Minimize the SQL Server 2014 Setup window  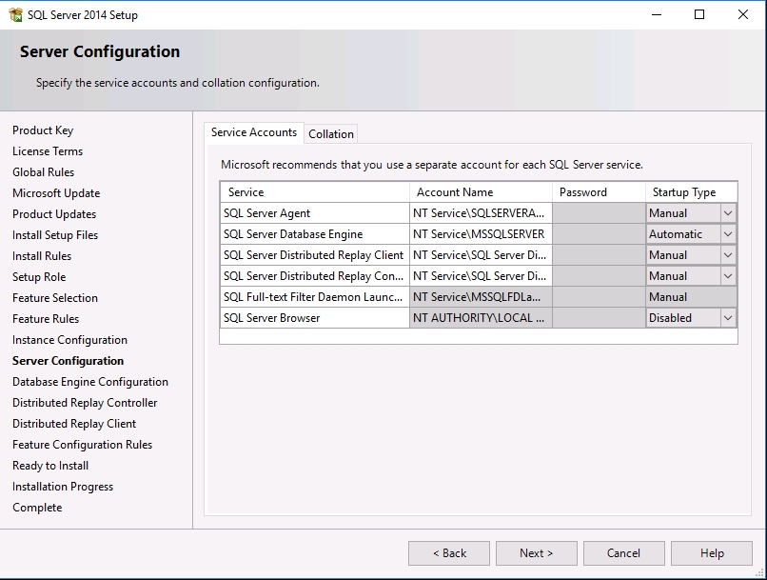click(657, 14)
